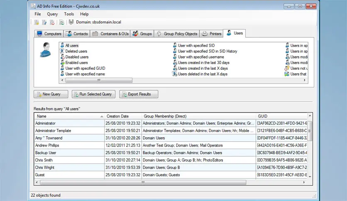Select the All users query icon
This screenshot has width=347, height=201.
click(x=62, y=45)
